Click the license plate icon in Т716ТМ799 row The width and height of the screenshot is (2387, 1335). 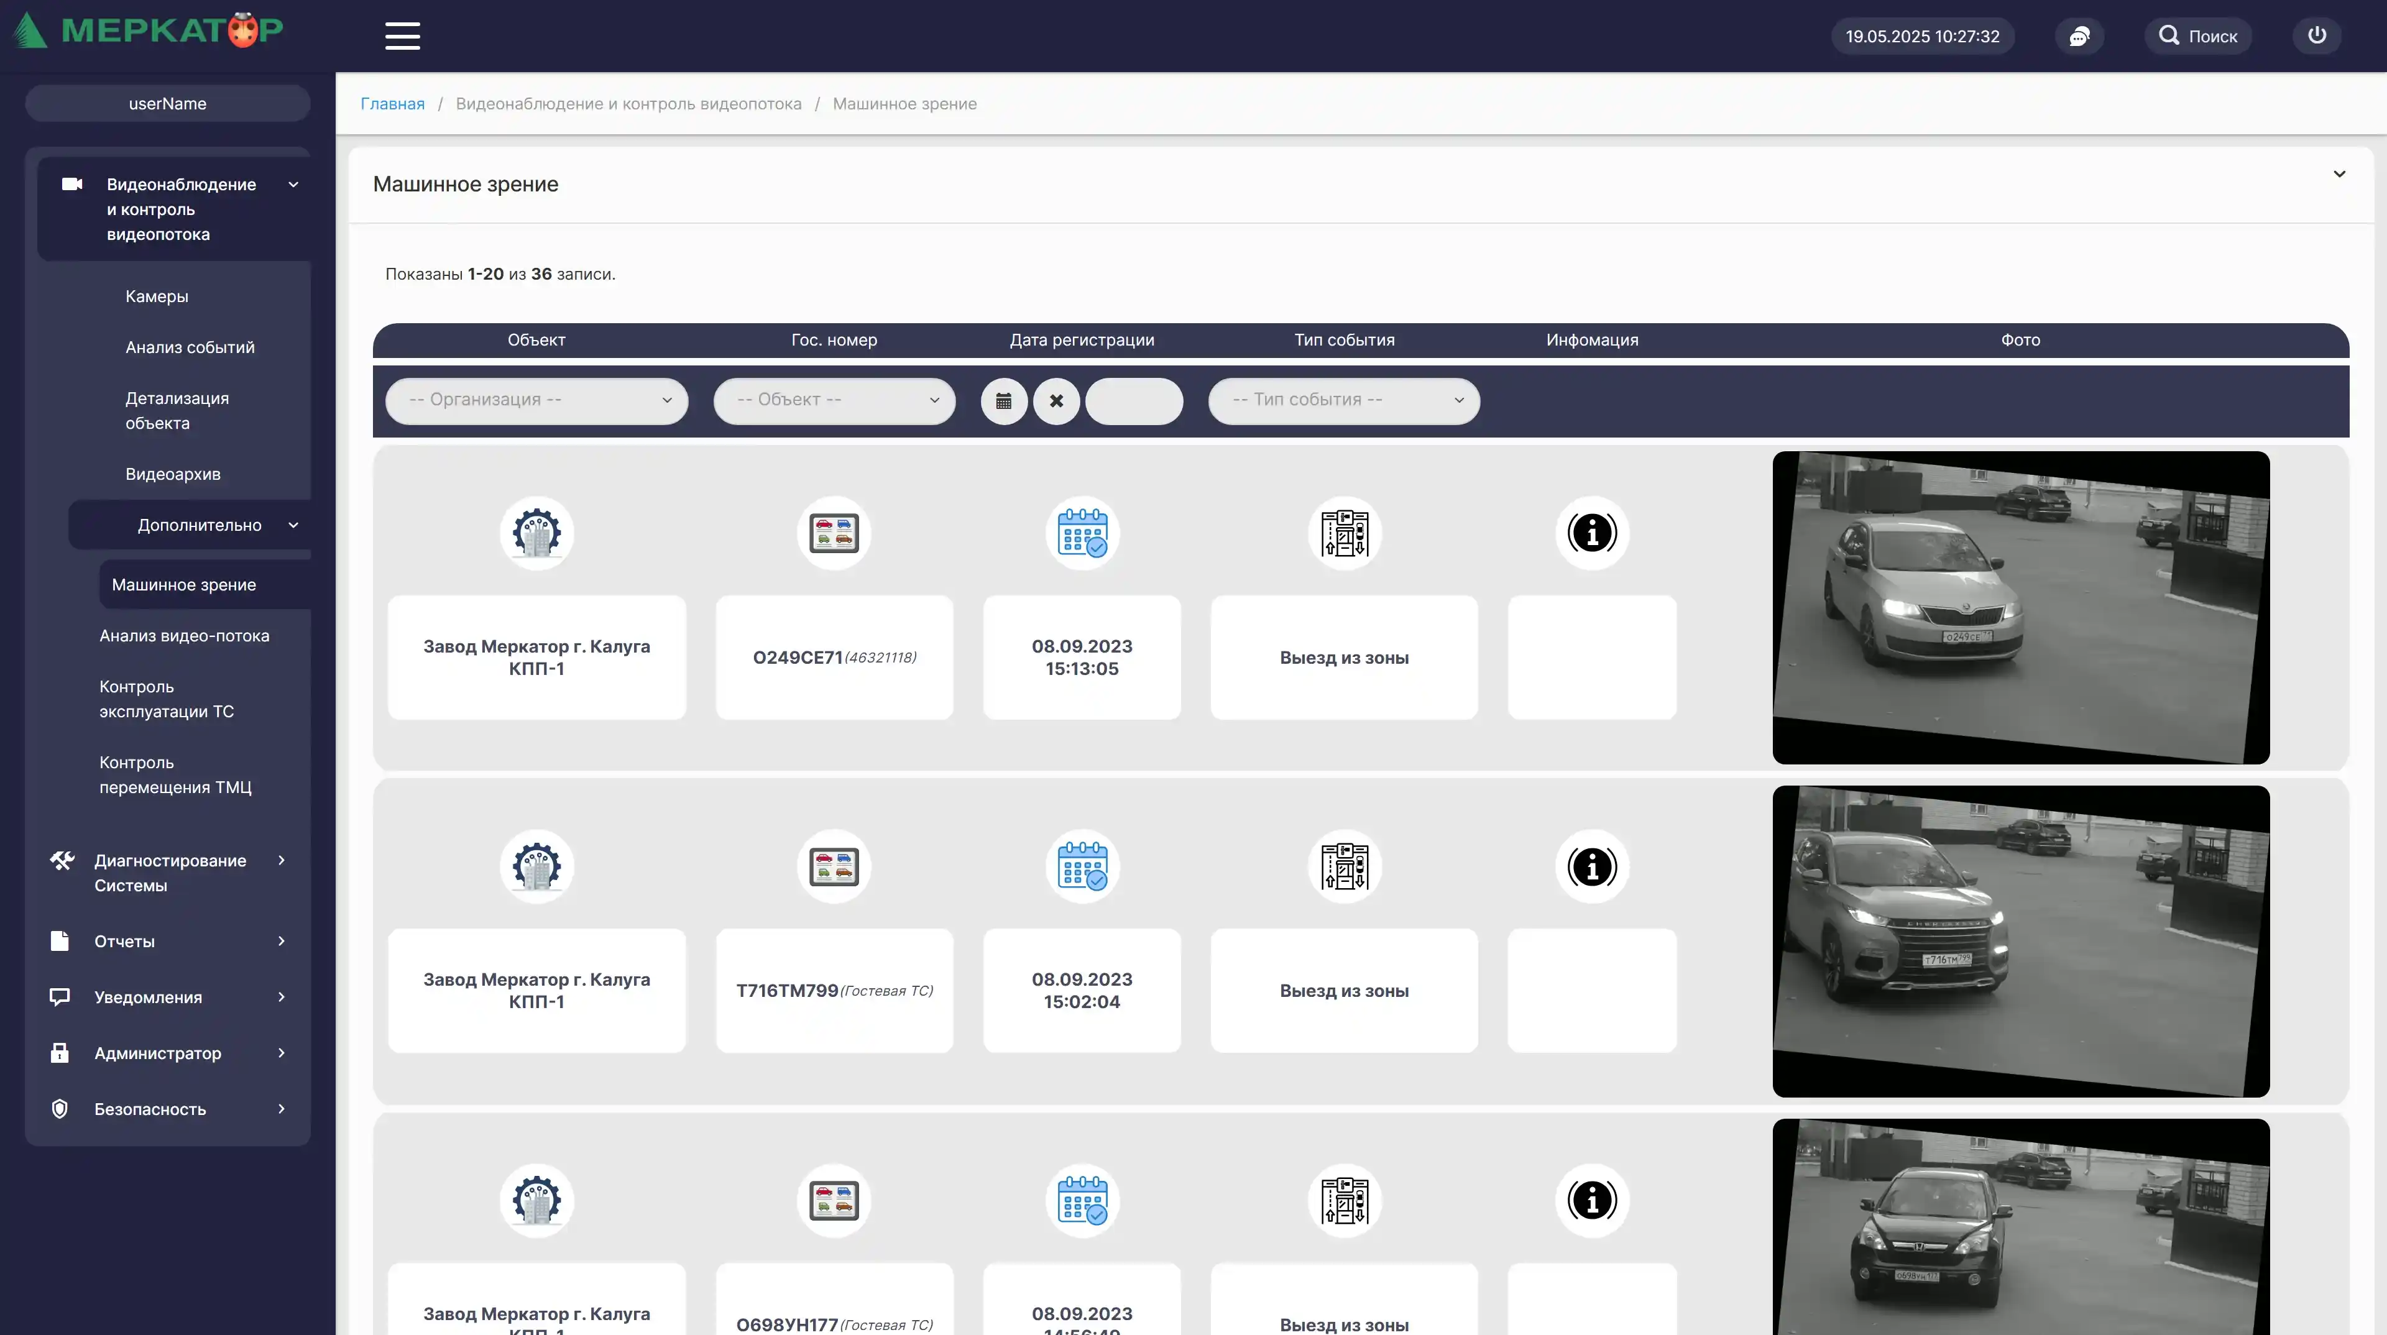coord(834,867)
